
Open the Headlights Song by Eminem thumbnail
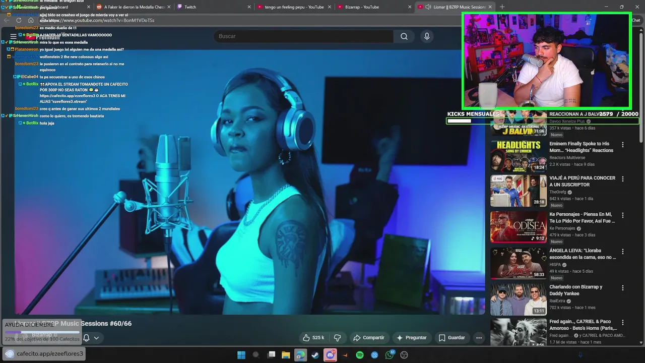point(519,155)
